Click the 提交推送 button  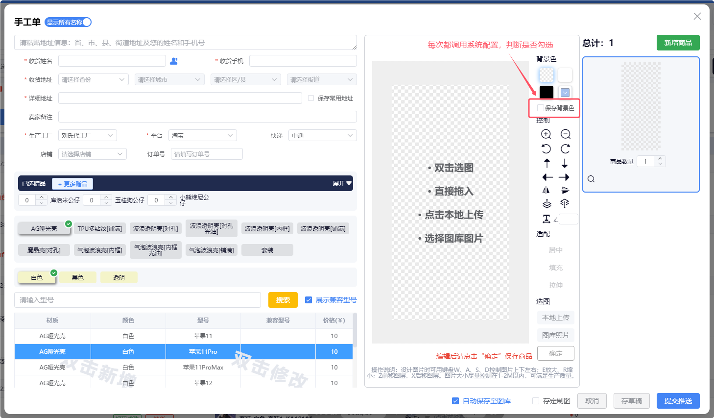pyautogui.click(x=678, y=401)
